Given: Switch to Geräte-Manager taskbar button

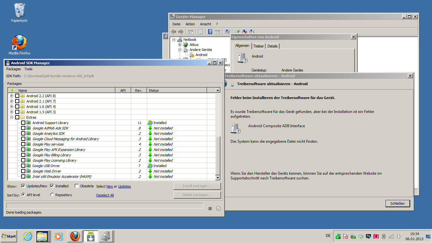Looking at the screenshot, I should [106, 236].
